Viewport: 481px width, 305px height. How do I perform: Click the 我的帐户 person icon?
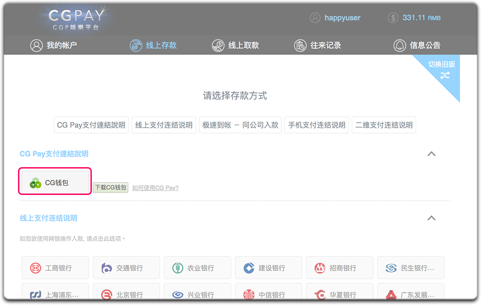[x=36, y=46]
